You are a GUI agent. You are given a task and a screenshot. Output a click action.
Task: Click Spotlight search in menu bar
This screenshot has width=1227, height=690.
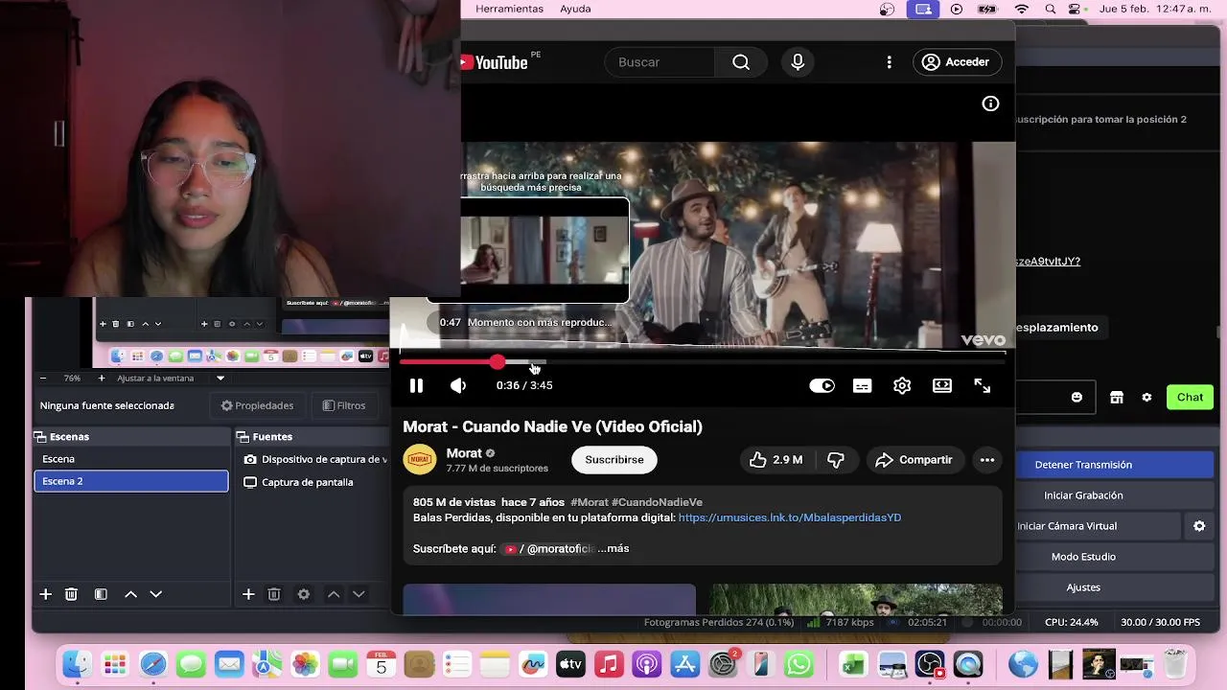(1051, 9)
